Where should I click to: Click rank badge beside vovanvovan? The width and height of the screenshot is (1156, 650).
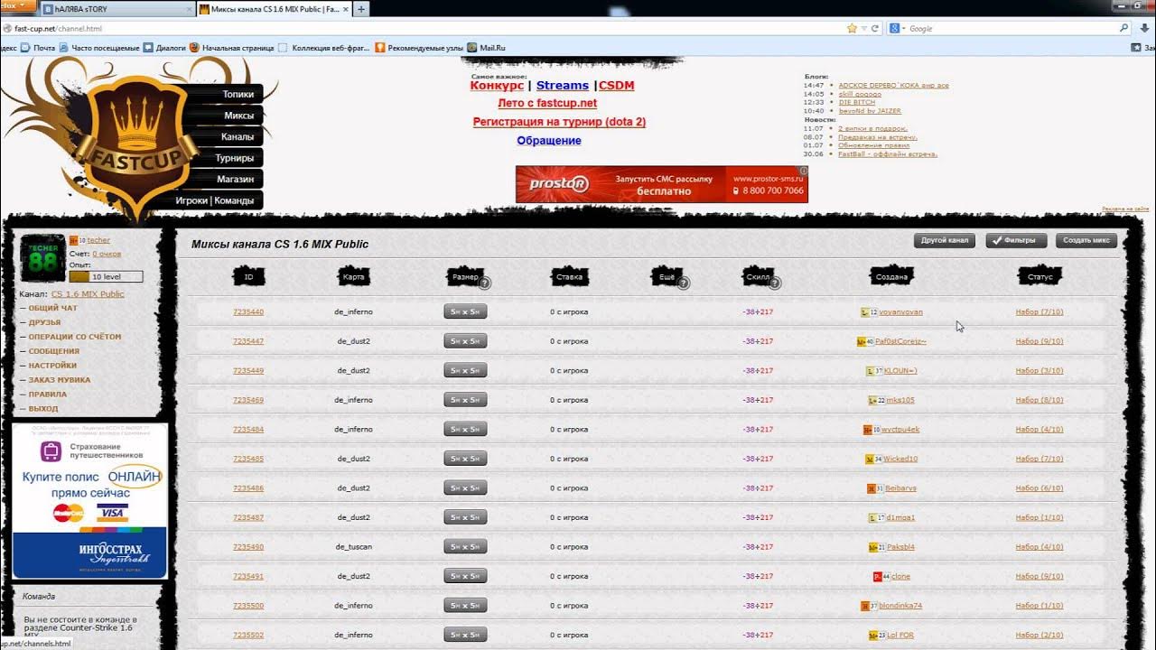(x=869, y=312)
